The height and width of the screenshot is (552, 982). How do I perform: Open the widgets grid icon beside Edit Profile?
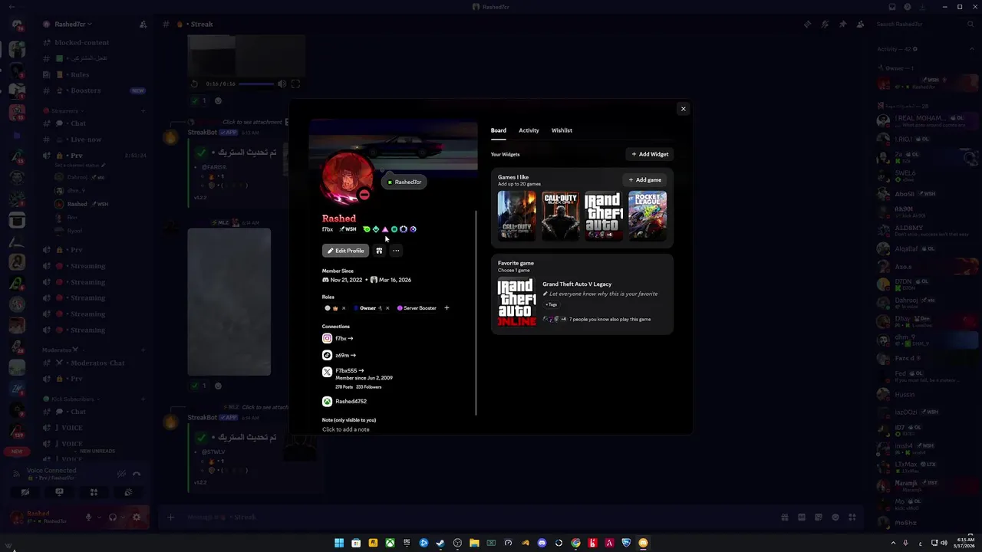pos(379,251)
